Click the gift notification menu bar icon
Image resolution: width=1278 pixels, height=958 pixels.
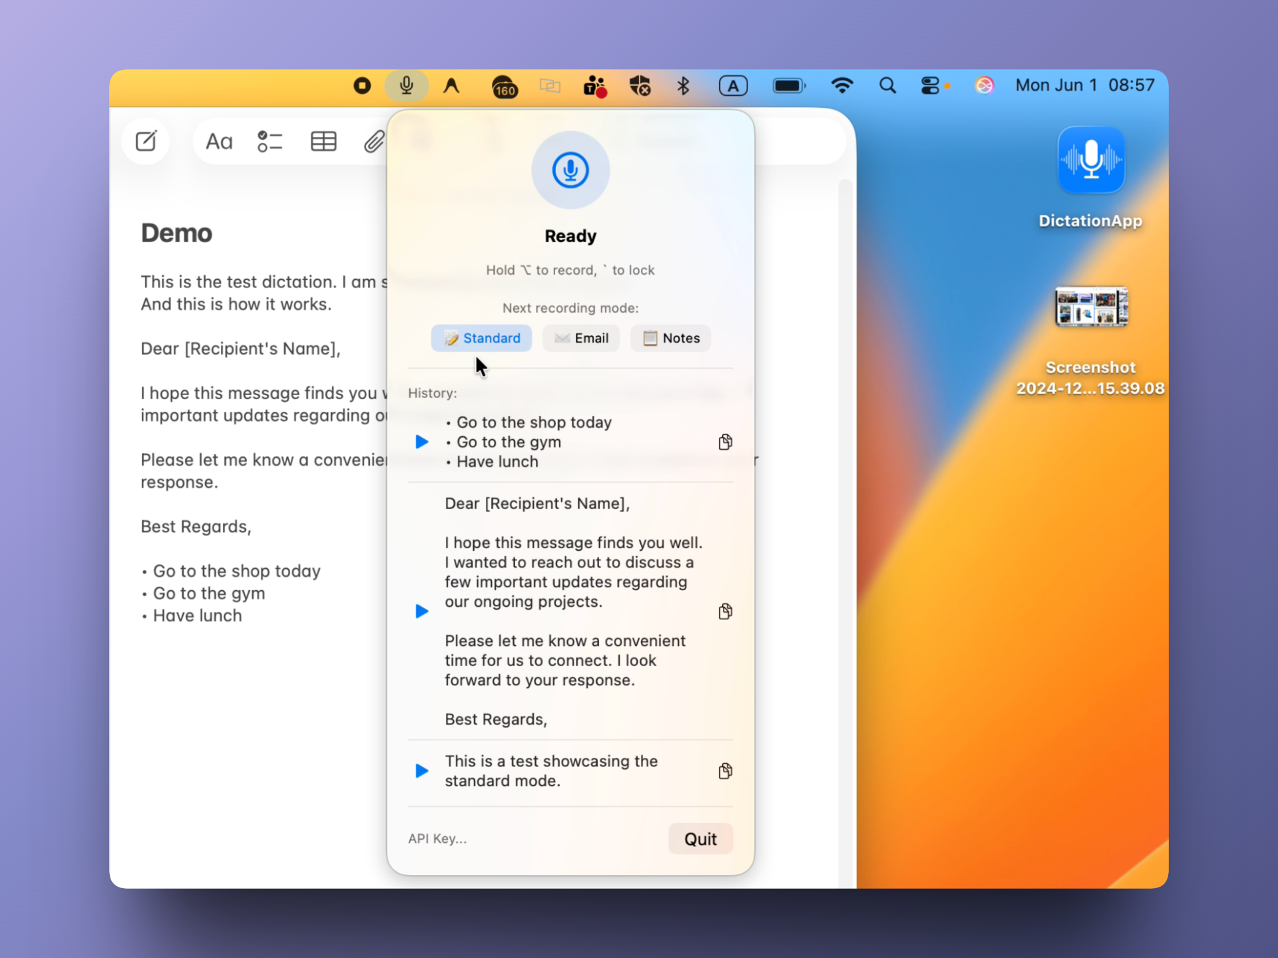[595, 86]
